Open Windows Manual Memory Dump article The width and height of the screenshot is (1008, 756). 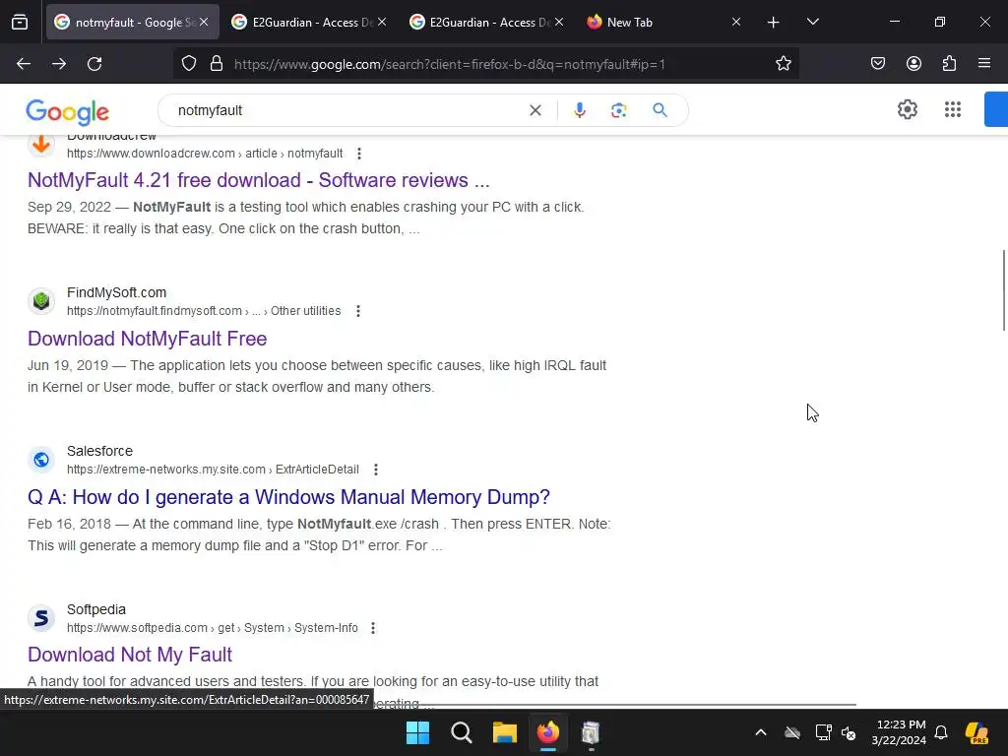[x=288, y=497]
